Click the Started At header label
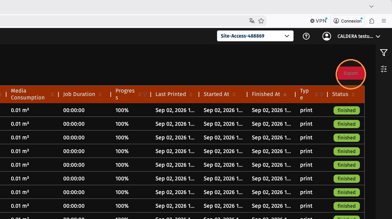The height and width of the screenshot is (219, 392). pos(216,94)
